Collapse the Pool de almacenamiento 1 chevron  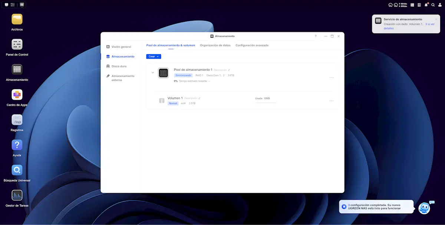[153, 73]
